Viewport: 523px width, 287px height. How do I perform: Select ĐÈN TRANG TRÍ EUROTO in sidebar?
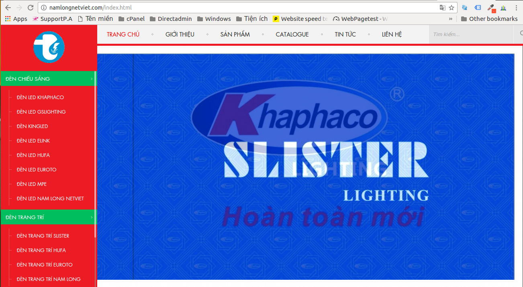tap(45, 265)
